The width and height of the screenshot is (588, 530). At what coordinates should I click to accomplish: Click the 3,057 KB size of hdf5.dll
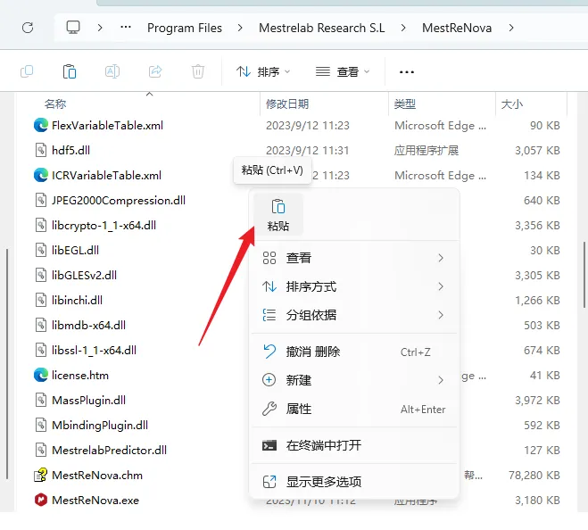(x=537, y=151)
